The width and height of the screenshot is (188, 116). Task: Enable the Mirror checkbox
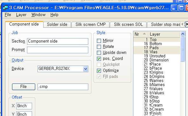(x=99, y=41)
